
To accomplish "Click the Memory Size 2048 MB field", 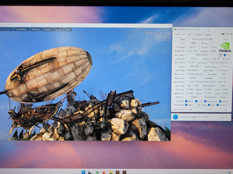I will point(193,78).
